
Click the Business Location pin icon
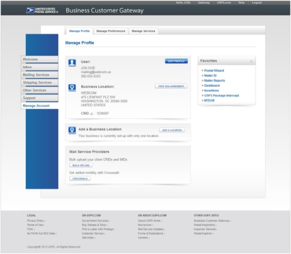(x=72, y=88)
